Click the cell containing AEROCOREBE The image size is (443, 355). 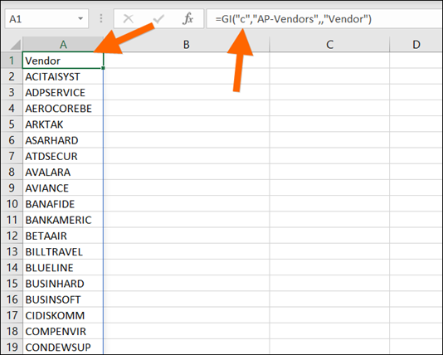(63, 109)
